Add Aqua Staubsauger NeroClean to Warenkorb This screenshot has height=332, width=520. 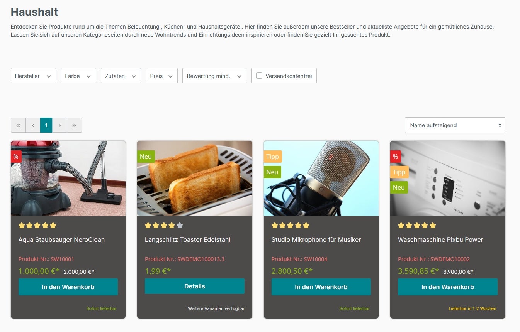coord(68,287)
